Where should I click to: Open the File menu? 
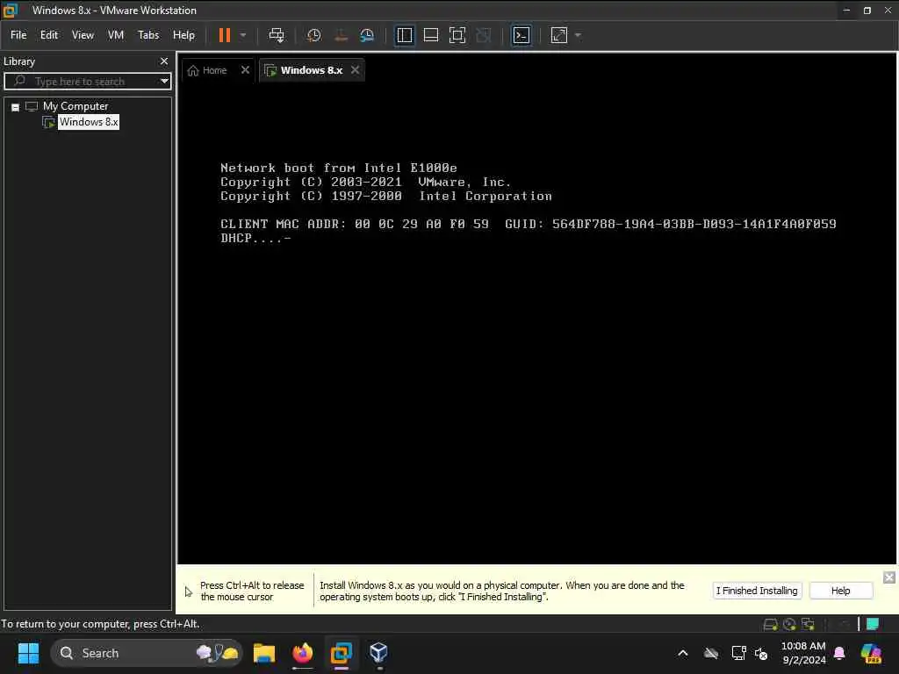click(18, 35)
